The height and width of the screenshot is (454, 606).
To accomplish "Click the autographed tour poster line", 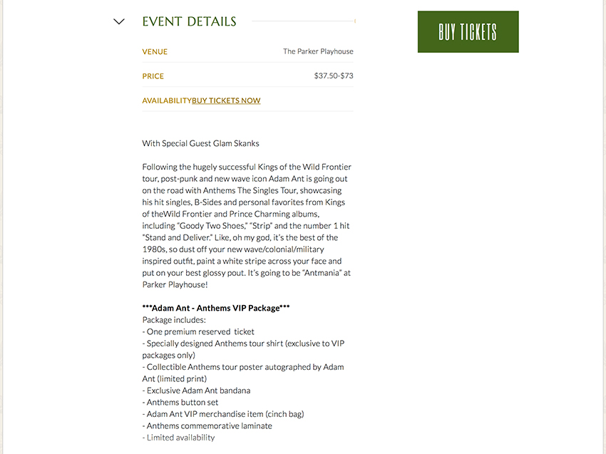I will click(x=243, y=367).
